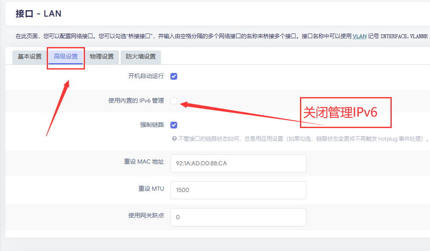The width and height of the screenshot is (430, 251).
Task: Click the 接口 - LAN page heading
Action: coord(39,14)
